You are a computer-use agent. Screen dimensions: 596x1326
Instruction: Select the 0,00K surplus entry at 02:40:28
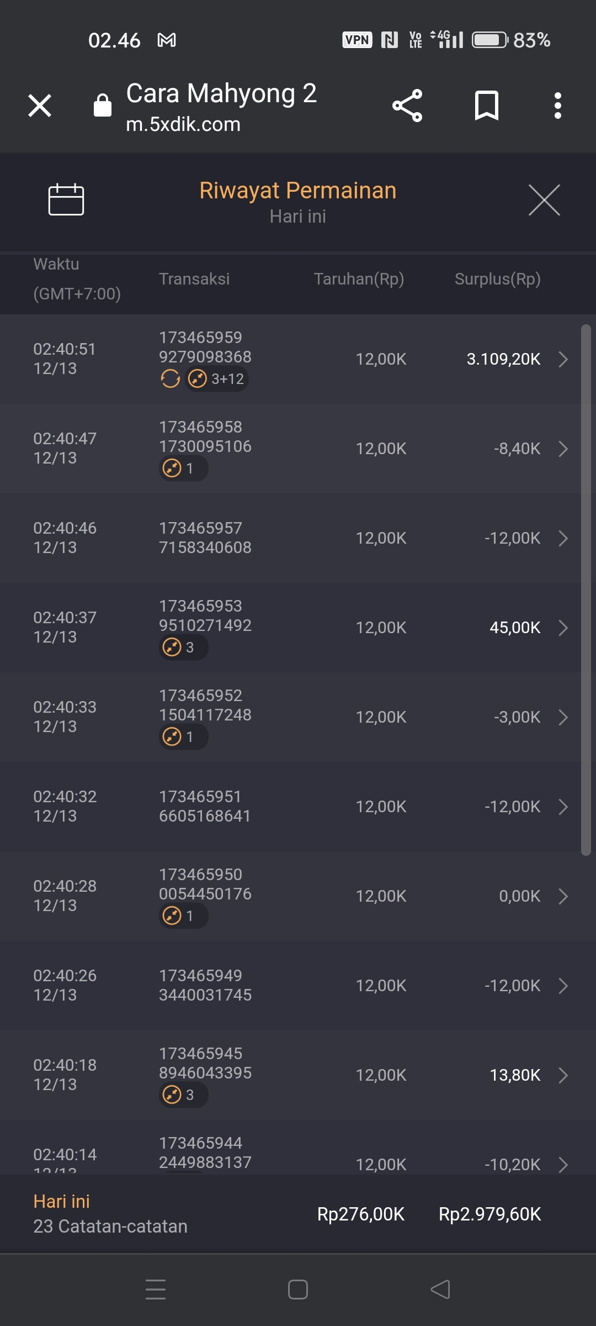(x=519, y=896)
